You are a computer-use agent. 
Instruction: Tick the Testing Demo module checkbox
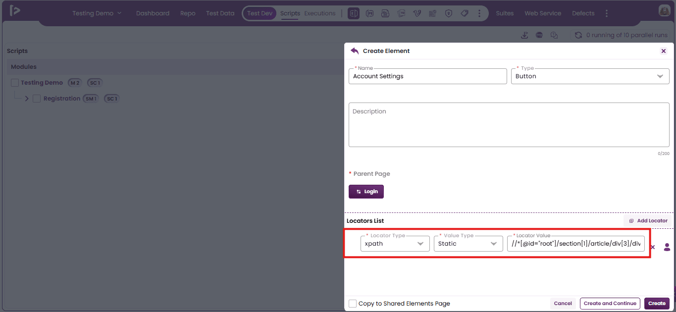coord(15,83)
